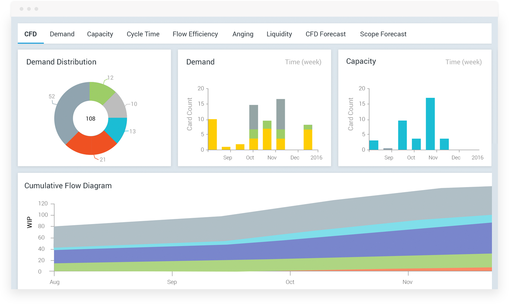Switch to the Demand tab
Viewport: 509px width, 304px height.
coord(62,34)
